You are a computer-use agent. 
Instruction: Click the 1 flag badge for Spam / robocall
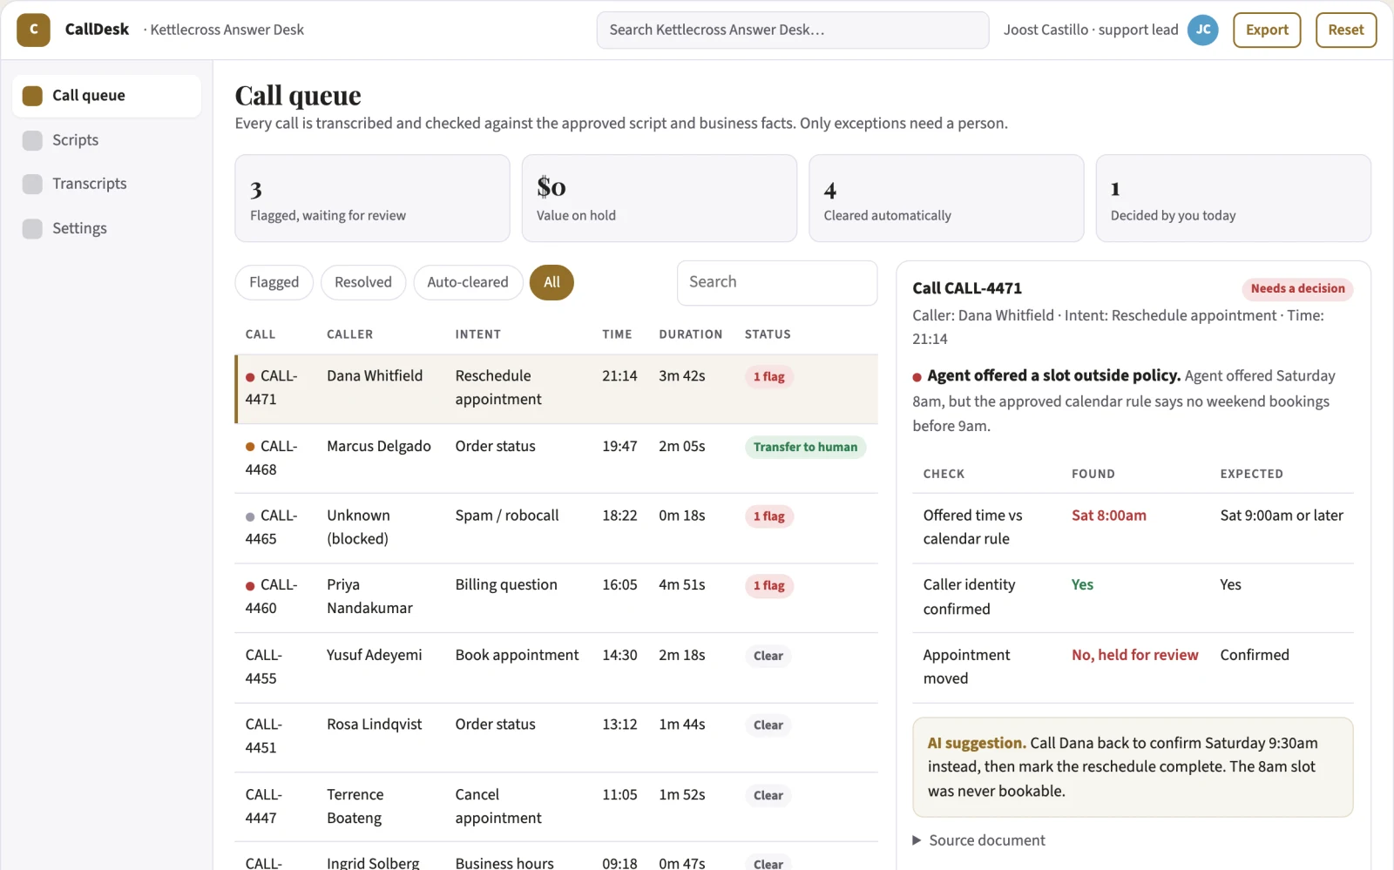768,516
